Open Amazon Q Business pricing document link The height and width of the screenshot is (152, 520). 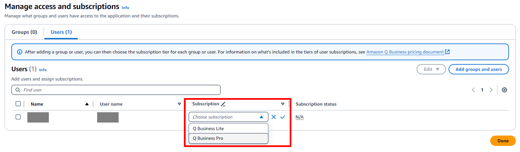405,52
